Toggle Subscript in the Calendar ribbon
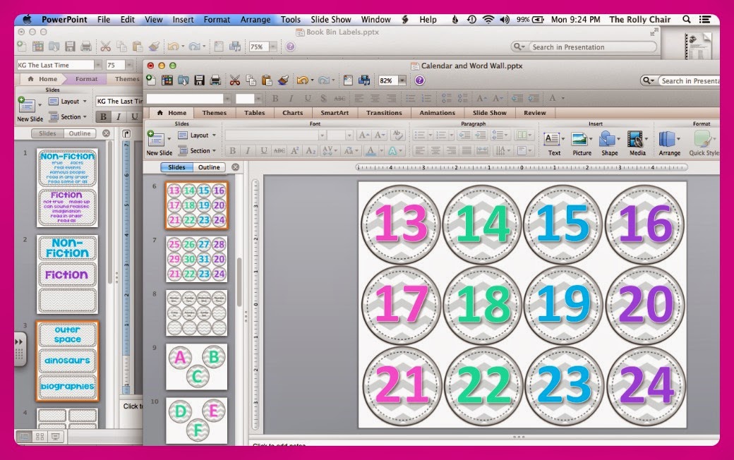 coord(311,150)
